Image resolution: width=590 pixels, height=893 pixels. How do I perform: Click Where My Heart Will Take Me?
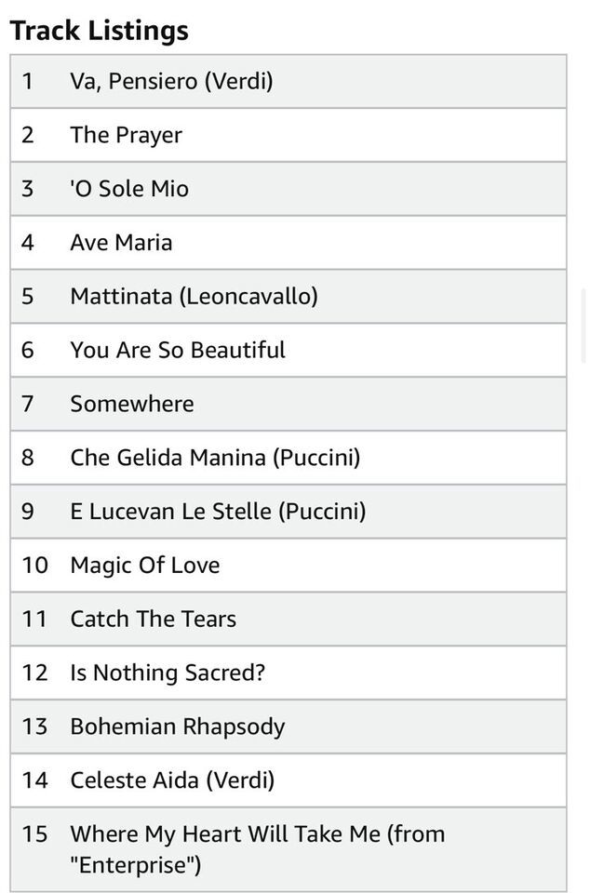pos(288,849)
